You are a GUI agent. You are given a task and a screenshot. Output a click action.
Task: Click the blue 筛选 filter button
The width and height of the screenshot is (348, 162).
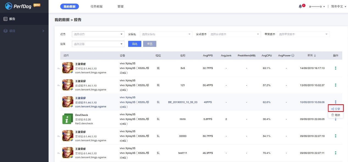click(134, 44)
